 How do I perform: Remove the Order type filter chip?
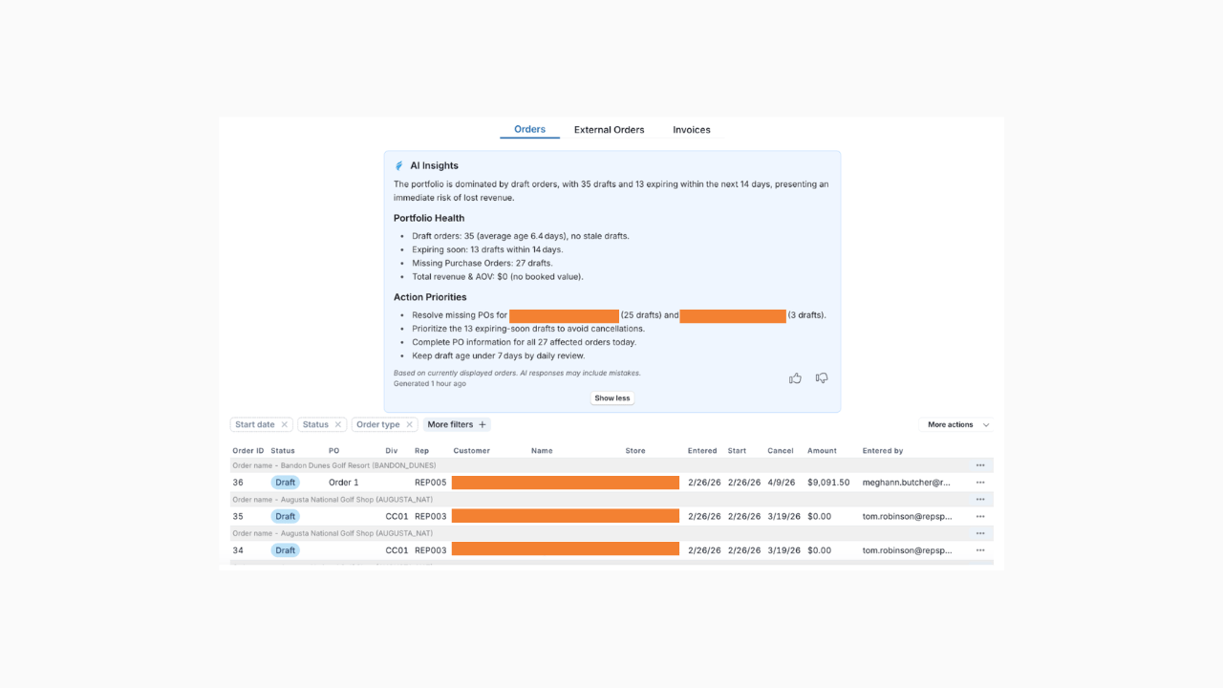click(409, 423)
